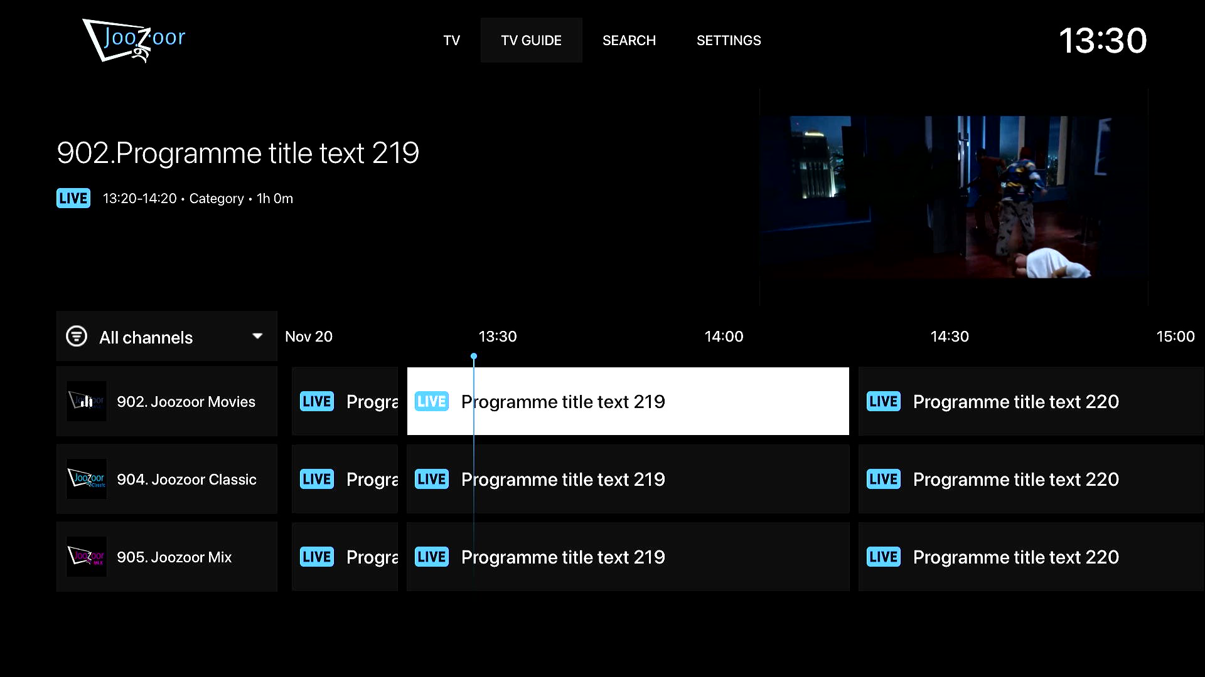Click the Nov 20 date label
The height and width of the screenshot is (677, 1205).
pyautogui.click(x=309, y=337)
